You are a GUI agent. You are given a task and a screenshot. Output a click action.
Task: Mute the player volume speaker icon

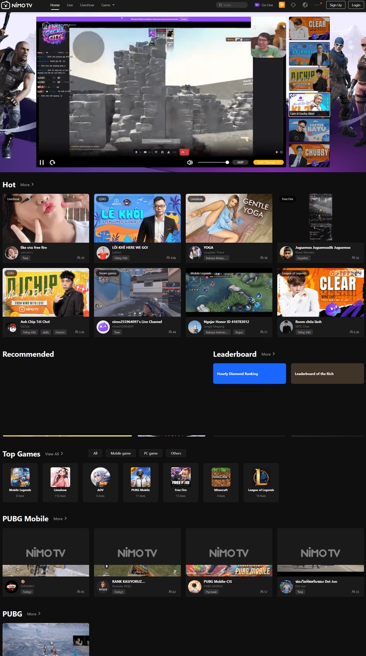coord(190,163)
